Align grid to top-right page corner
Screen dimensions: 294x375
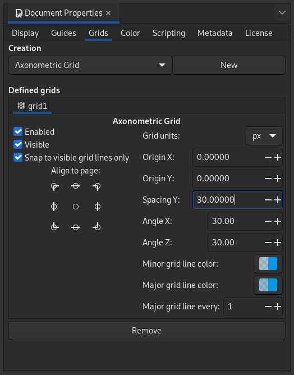tap(97, 186)
